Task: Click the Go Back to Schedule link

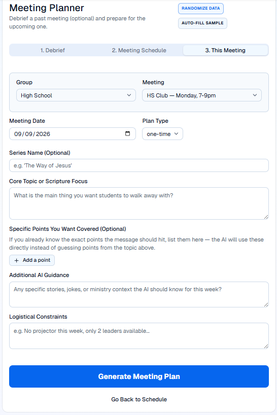Action: click(x=139, y=399)
